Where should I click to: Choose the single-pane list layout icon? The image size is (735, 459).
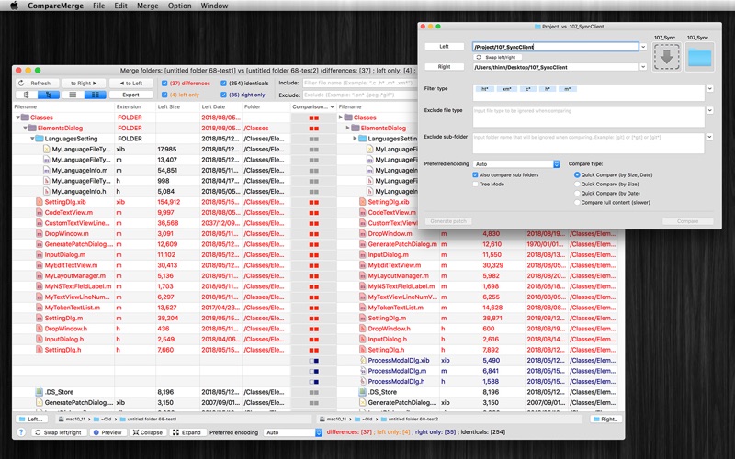click(x=73, y=95)
